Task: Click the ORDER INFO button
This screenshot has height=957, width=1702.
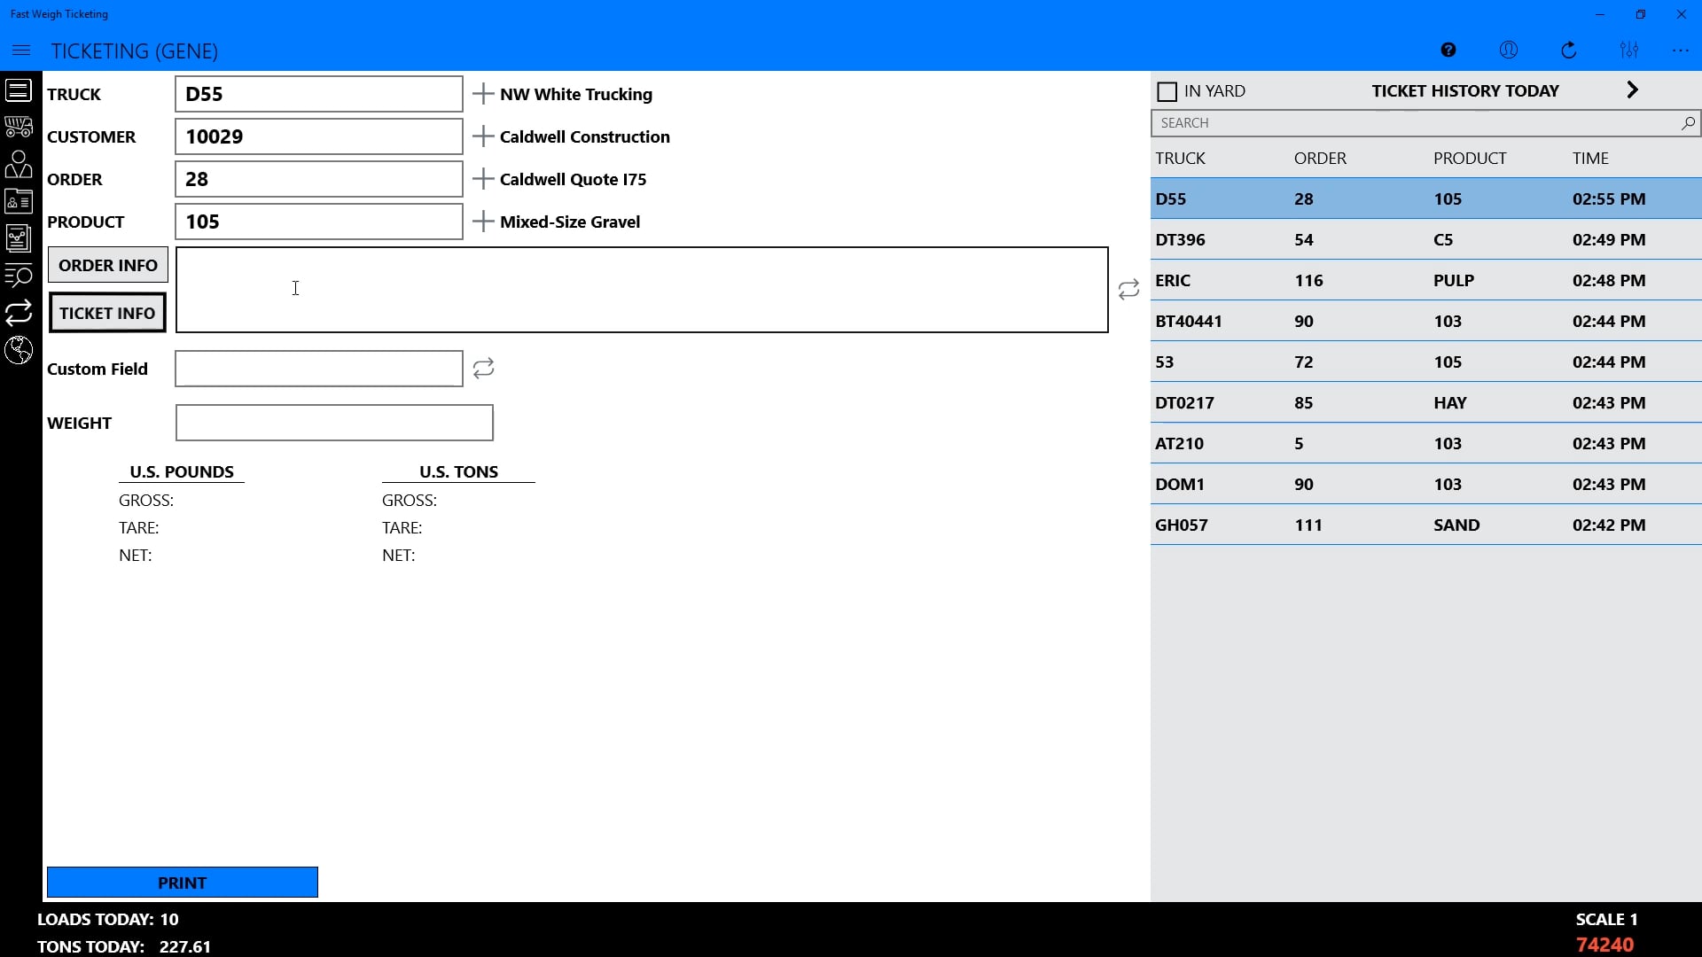Action: pos(108,265)
